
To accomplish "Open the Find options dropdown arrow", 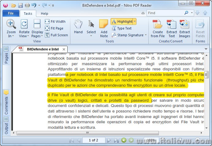I will [x=192, y=13].
